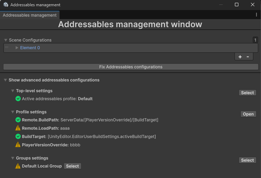Click Open button for Profile settings
Screen dimensions: 261x178
[248, 114]
